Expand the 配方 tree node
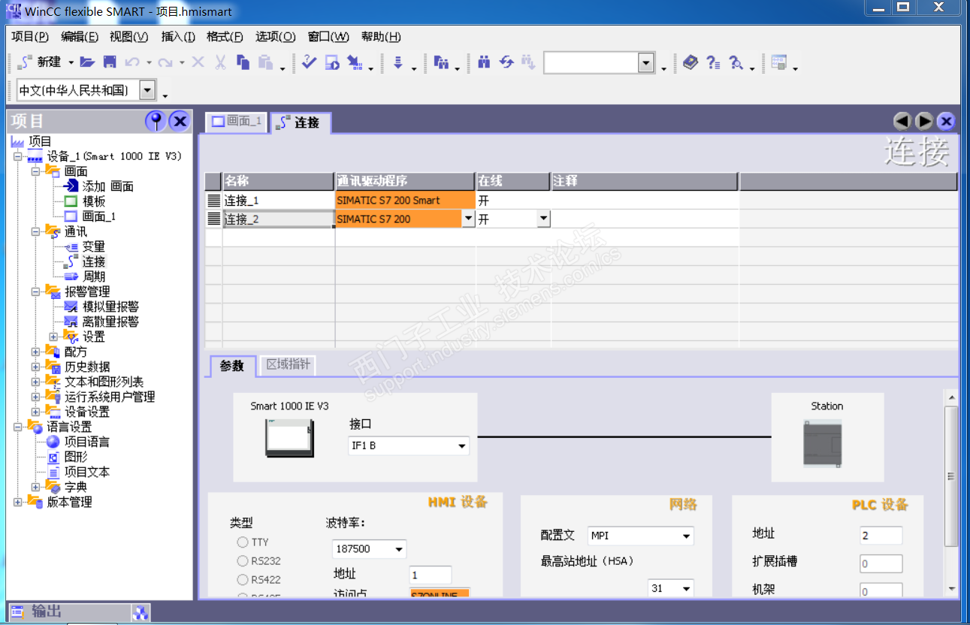This screenshot has height=625, width=970. pyautogui.click(x=36, y=352)
